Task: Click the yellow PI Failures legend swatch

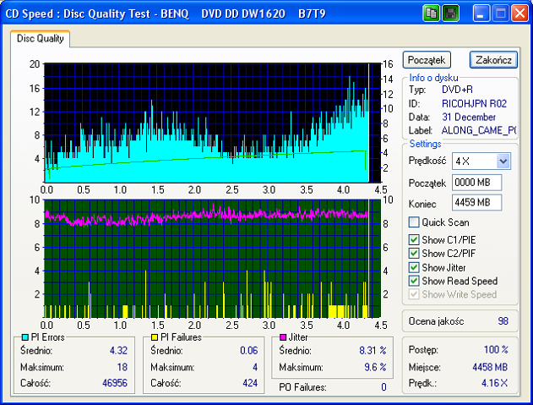Action: 155,337
